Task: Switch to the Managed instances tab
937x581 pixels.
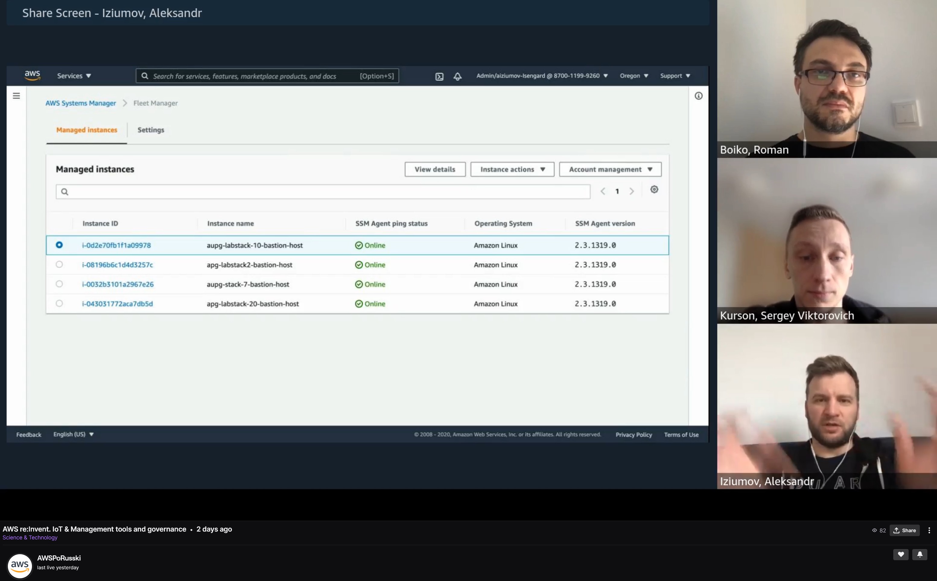Action: pyautogui.click(x=87, y=130)
